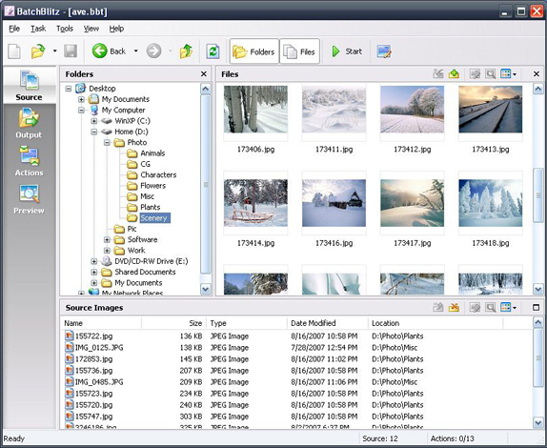Open the Task menu
Viewport: 547px width, 448px height.
click(x=38, y=29)
